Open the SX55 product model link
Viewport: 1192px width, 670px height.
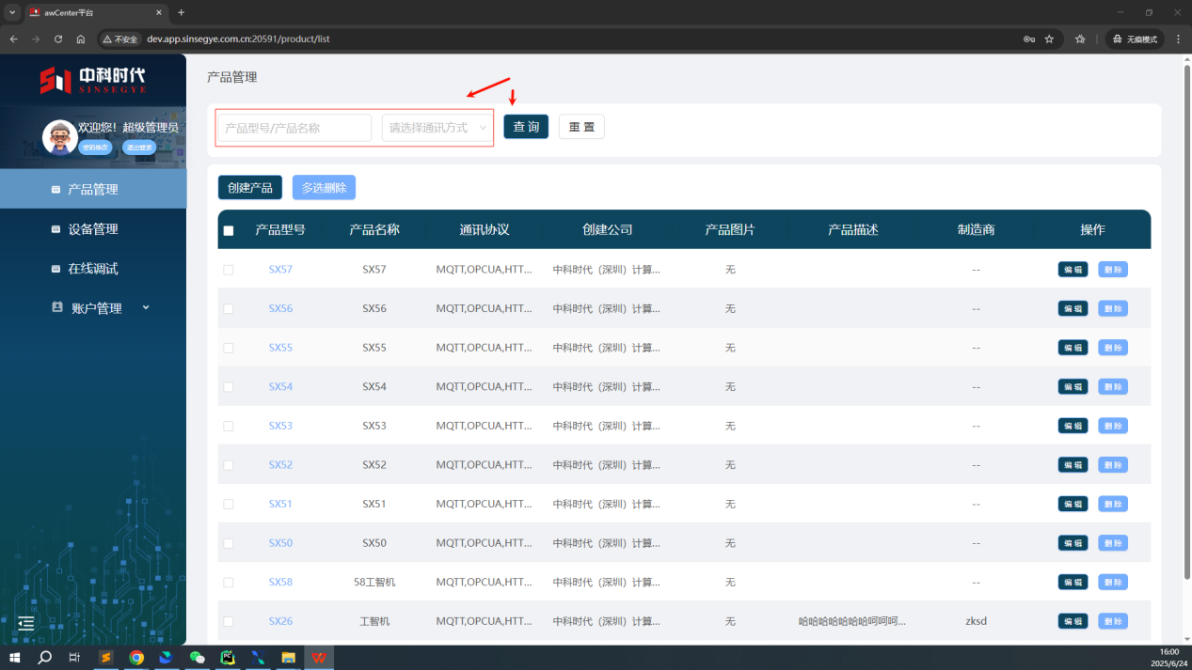coord(280,348)
